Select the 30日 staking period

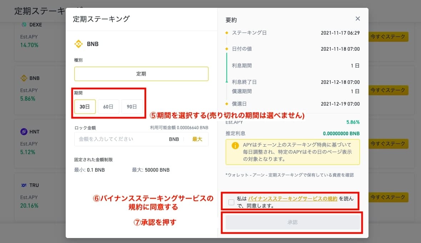(84, 106)
